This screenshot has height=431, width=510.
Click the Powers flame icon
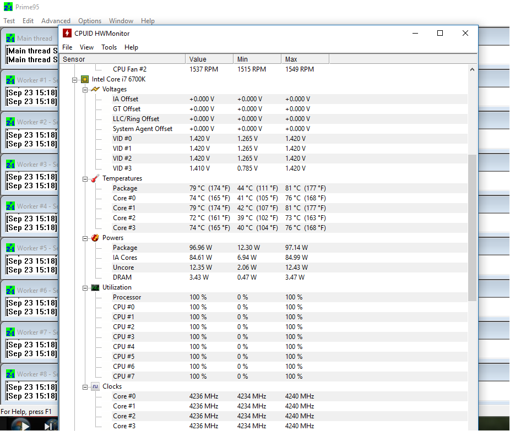pos(95,238)
